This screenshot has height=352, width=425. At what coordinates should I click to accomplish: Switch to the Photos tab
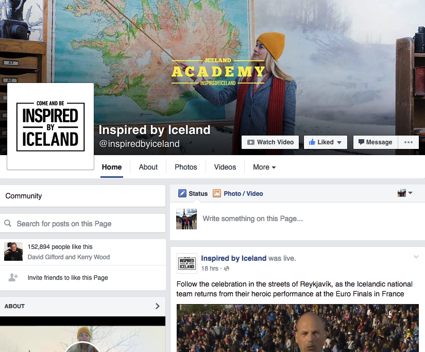point(185,167)
